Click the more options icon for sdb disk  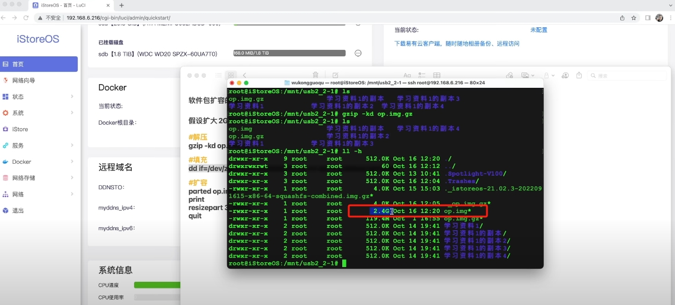(358, 53)
